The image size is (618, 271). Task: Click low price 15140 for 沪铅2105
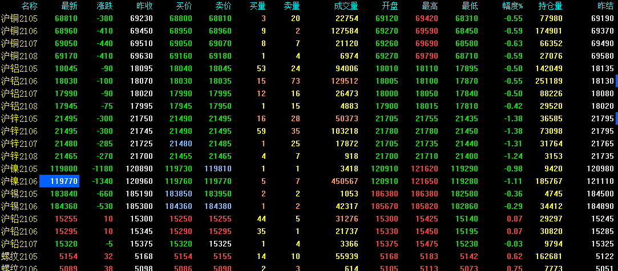pyautogui.click(x=467, y=219)
